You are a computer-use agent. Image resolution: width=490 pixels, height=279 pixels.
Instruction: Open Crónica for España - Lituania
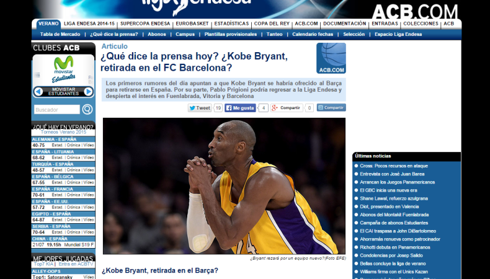73,157
